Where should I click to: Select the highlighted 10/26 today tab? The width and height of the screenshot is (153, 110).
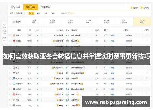pos(142,22)
